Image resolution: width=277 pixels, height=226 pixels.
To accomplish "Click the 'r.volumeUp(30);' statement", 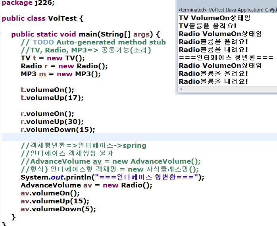I will coord(52,122).
